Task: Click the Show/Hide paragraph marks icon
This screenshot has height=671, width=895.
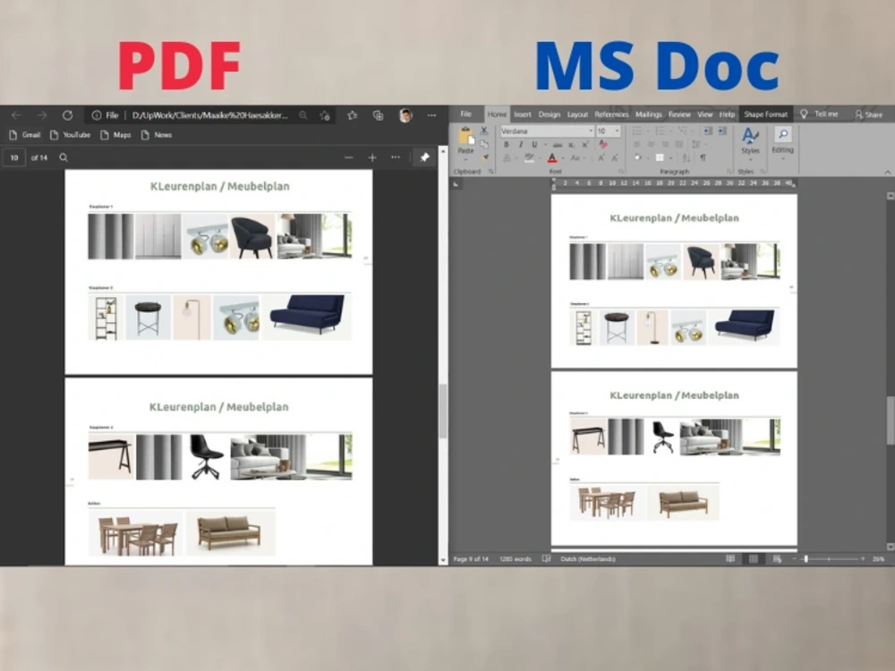Action: coord(703,158)
